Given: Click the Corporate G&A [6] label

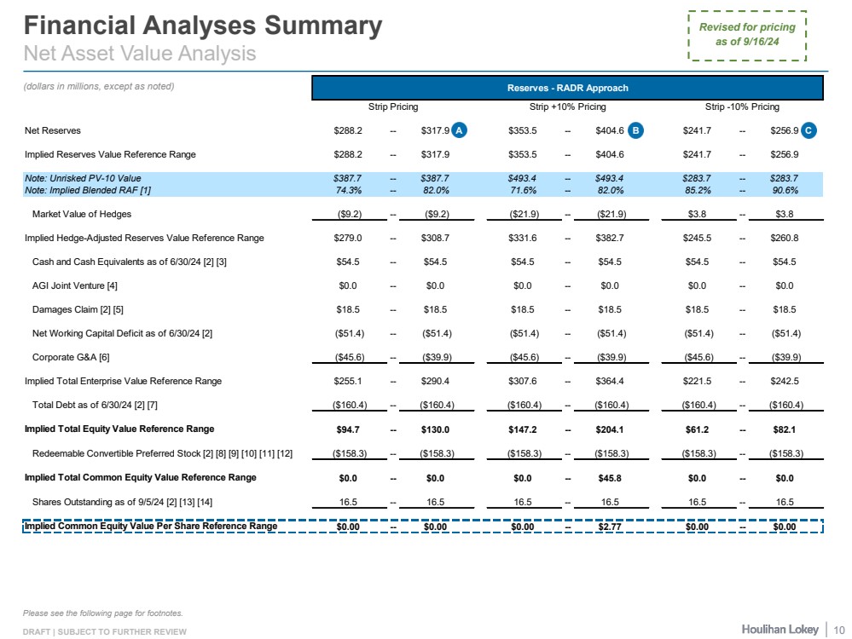Looking at the screenshot, I should (71, 357).
